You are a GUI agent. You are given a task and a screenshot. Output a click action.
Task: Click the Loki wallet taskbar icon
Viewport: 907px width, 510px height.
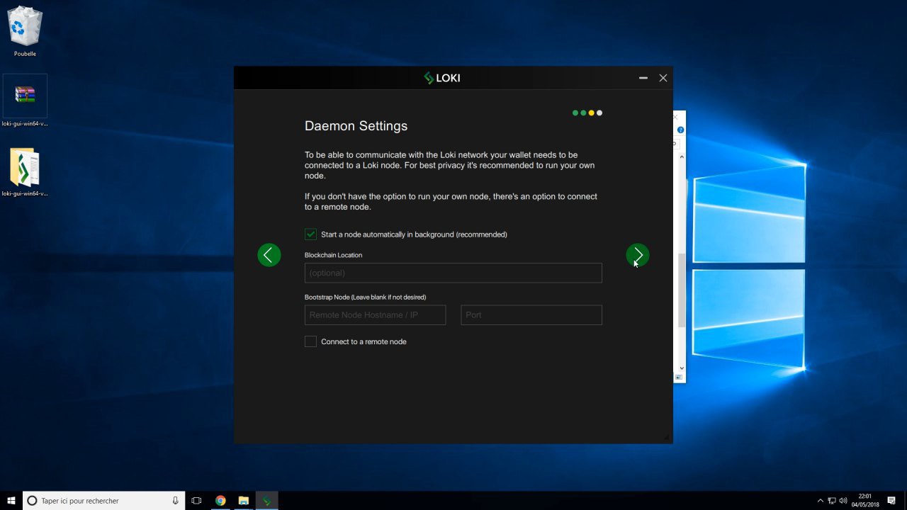[x=267, y=501]
